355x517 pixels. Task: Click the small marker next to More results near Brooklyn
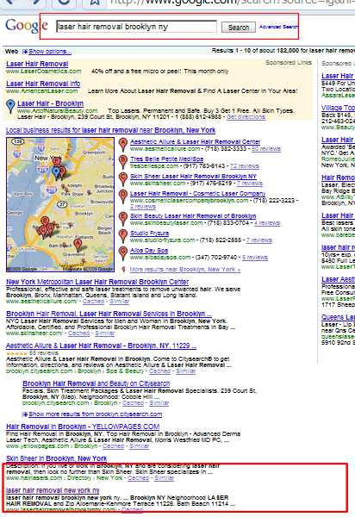pyautogui.click(x=123, y=270)
